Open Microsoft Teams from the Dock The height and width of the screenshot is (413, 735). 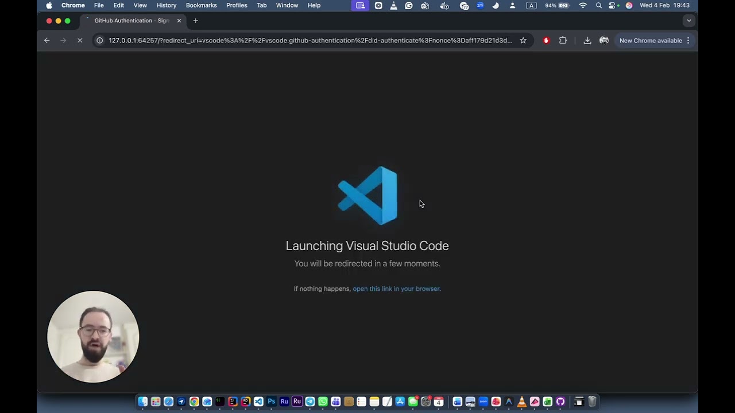336,402
